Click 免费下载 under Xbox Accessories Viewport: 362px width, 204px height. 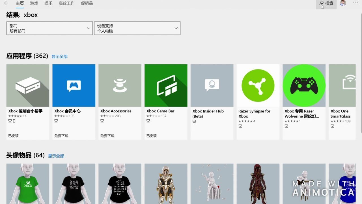tap(107, 136)
